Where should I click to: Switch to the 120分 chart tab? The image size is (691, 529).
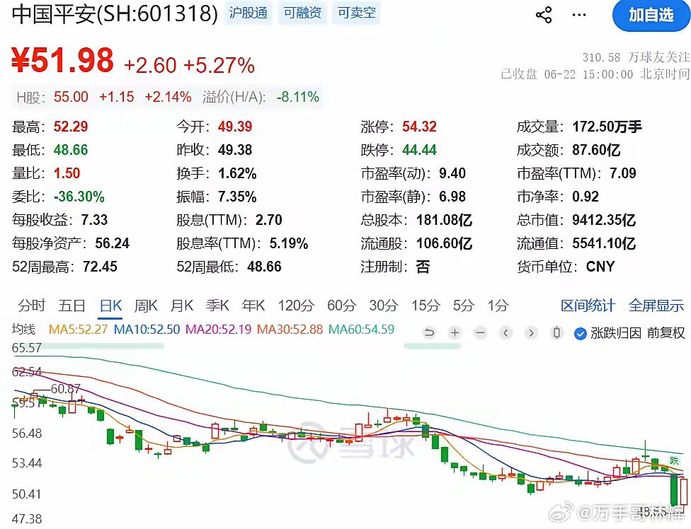296,305
